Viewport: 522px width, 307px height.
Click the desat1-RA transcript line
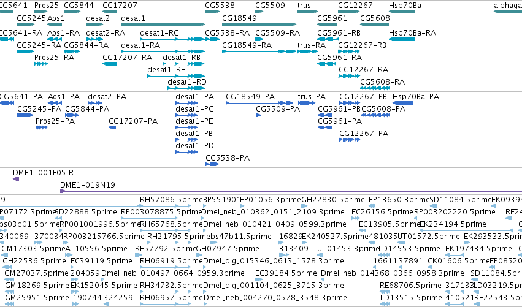163,51
